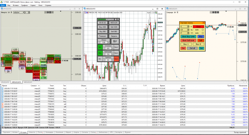Screen dimensions: 249x135
Task: Select the TP auto radio button
Action: 203,33
